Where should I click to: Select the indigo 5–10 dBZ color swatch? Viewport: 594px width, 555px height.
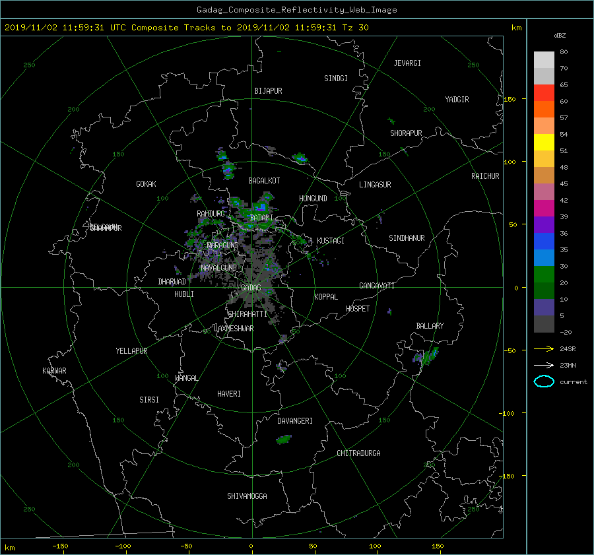pyautogui.click(x=544, y=308)
